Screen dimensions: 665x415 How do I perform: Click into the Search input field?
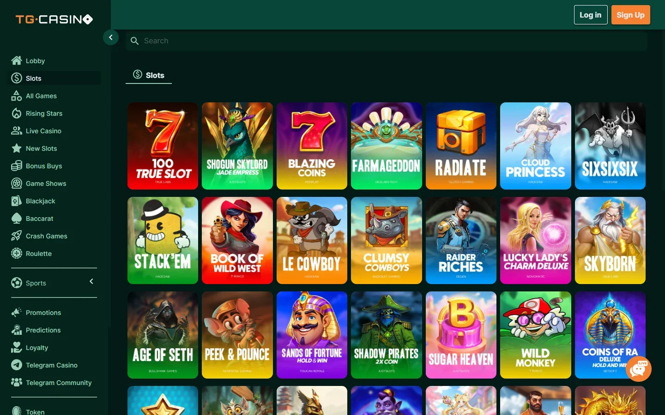click(x=387, y=41)
